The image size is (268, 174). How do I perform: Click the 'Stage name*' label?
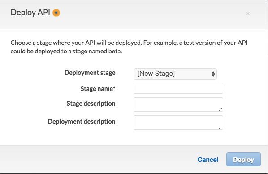coord(98,89)
